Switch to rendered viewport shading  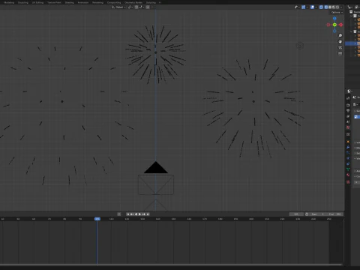(337, 7)
